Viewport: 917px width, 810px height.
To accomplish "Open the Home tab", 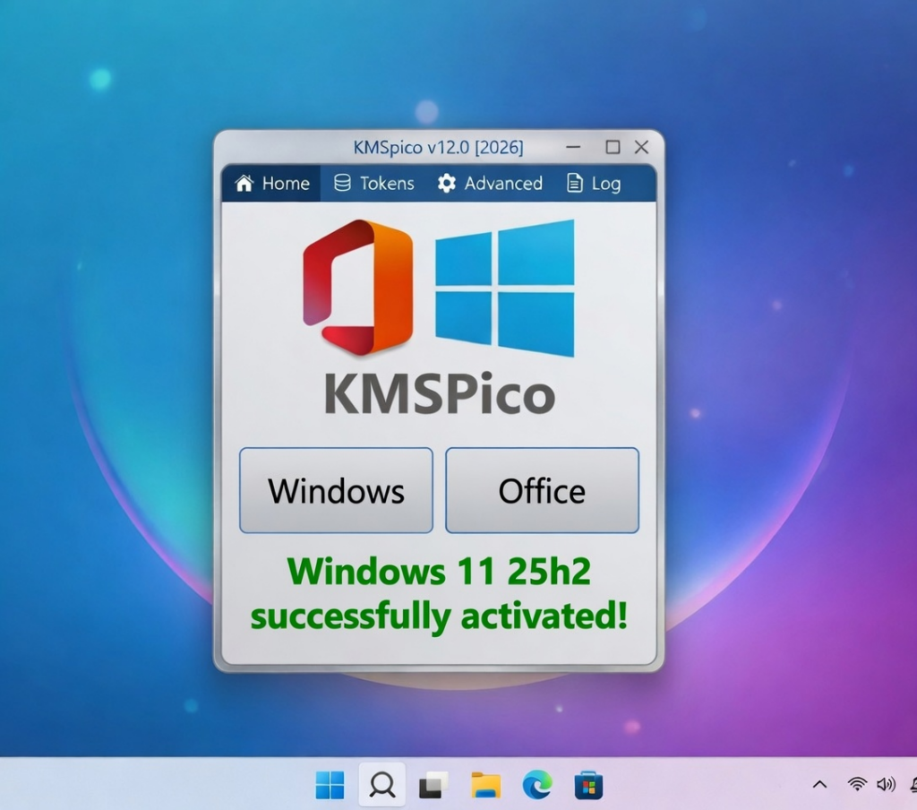I will pos(271,183).
